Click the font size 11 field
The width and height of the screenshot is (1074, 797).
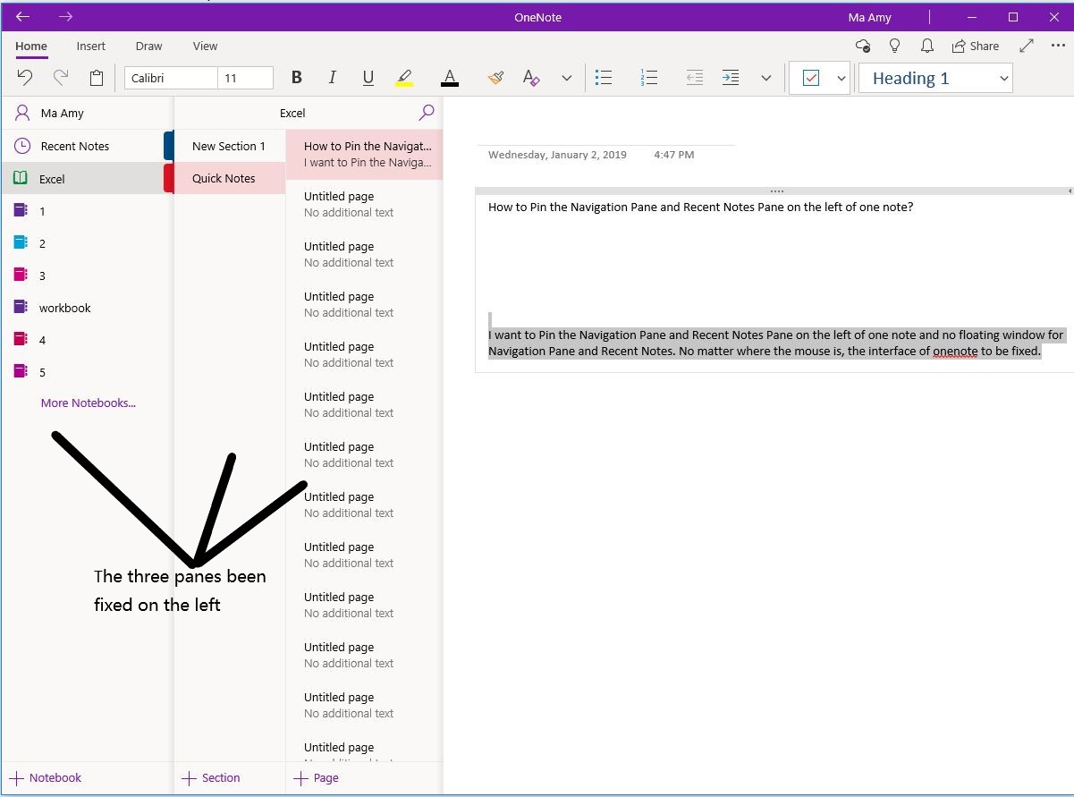(245, 78)
